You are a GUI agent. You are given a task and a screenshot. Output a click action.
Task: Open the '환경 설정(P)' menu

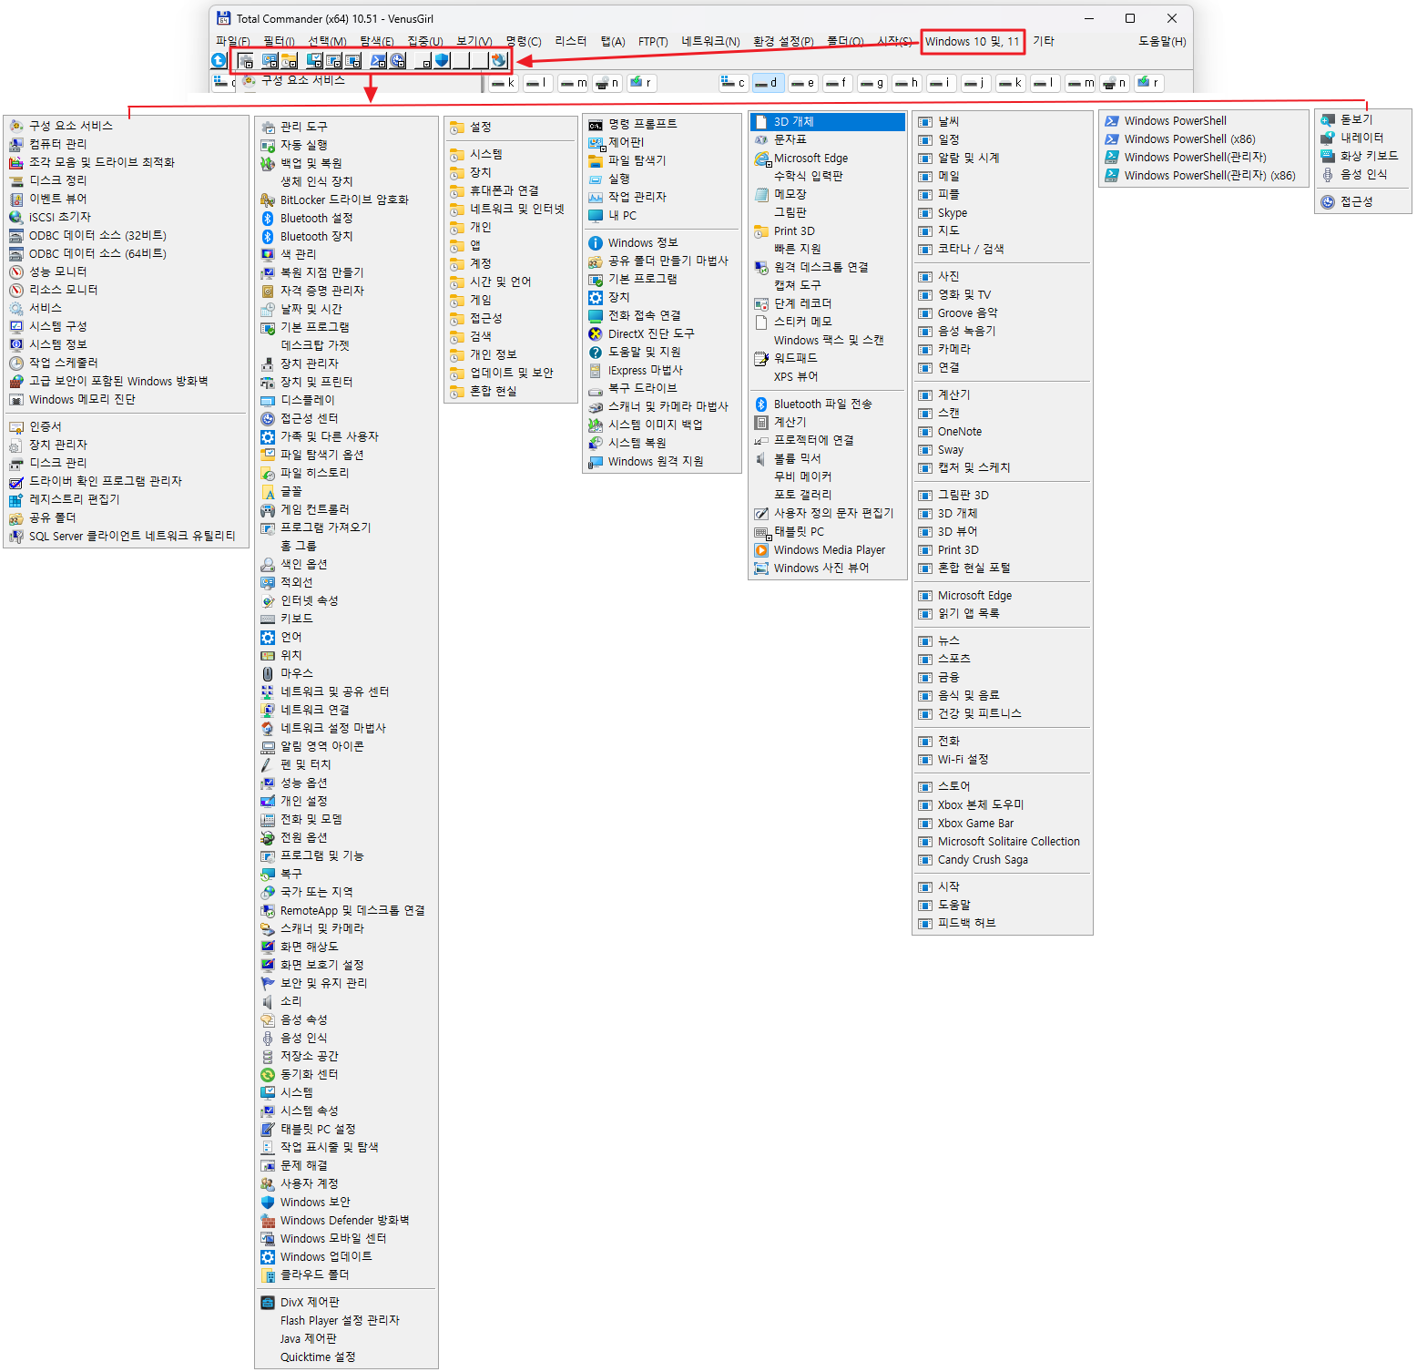click(x=783, y=42)
